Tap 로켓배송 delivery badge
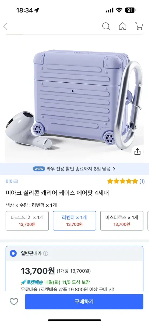The width and height of the screenshot is (149, 324). [31, 282]
